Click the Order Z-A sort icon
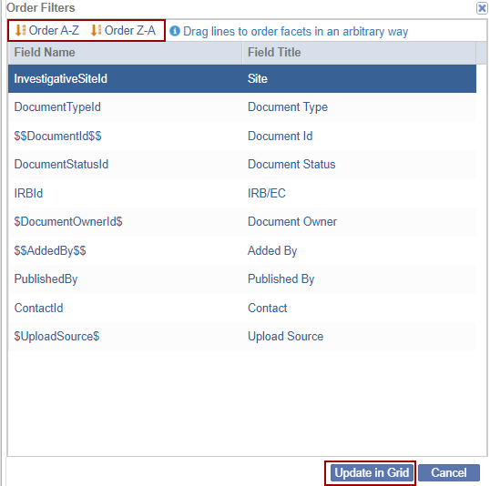Screen dimensions: 490x486 [96, 30]
